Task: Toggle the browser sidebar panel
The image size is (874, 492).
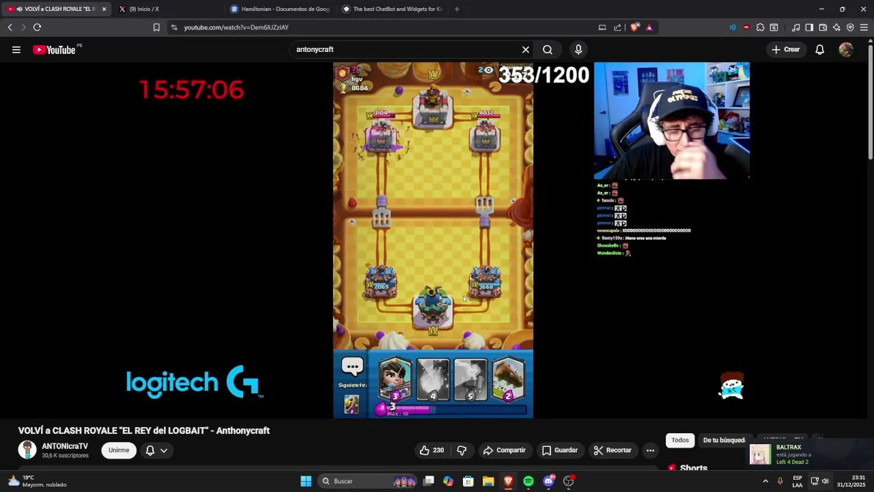Action: click(x=809, y=27)
